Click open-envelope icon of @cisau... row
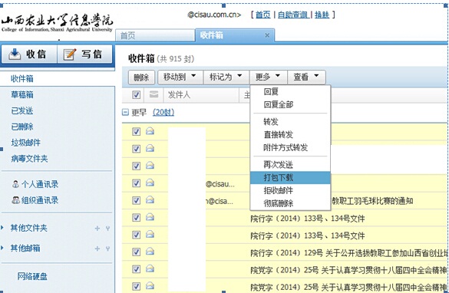The width and height of the screenshot is (449, 293). [x=150, y=183]
